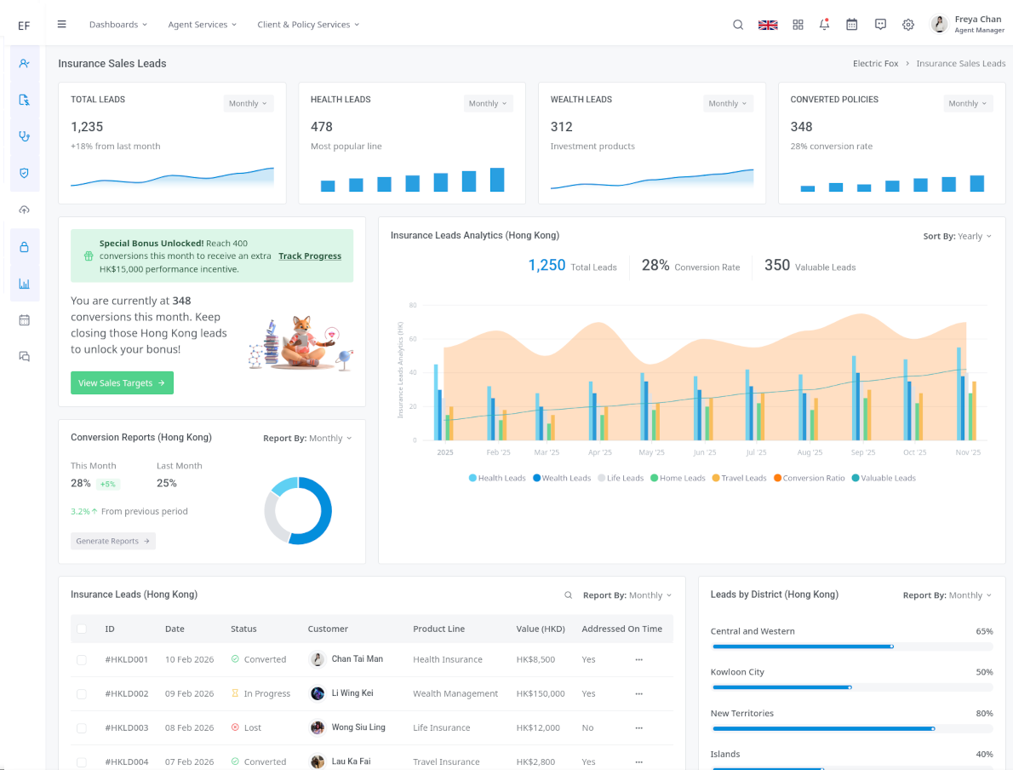The width and height of the screenshot is (1013, 770).
Task: Open settings gear icon
Action: [908, 25]
